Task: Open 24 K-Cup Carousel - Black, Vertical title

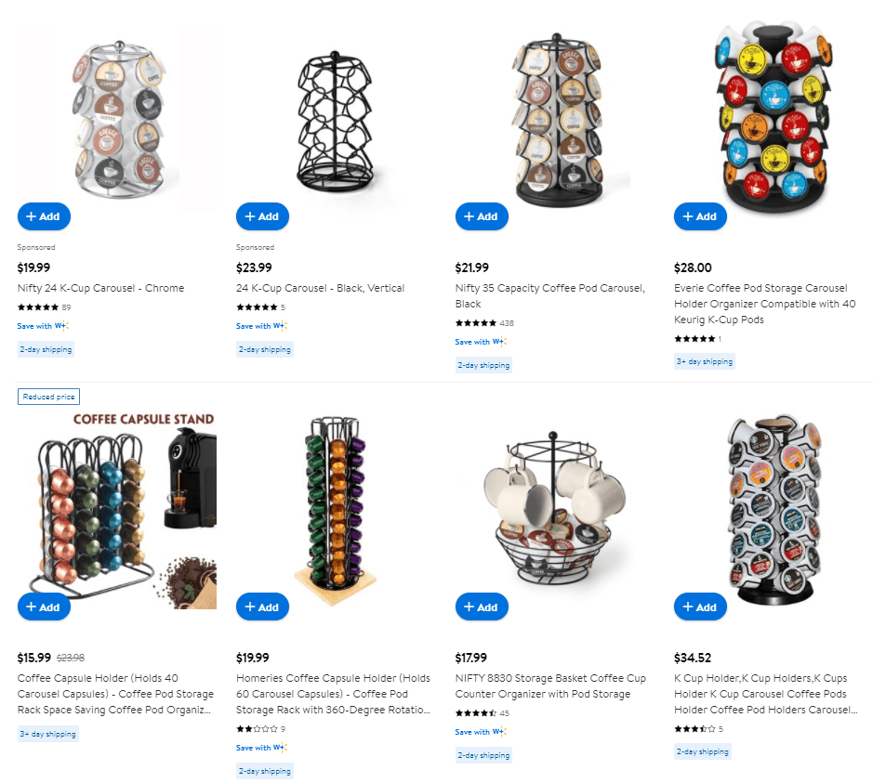Action: pos(320,288)
